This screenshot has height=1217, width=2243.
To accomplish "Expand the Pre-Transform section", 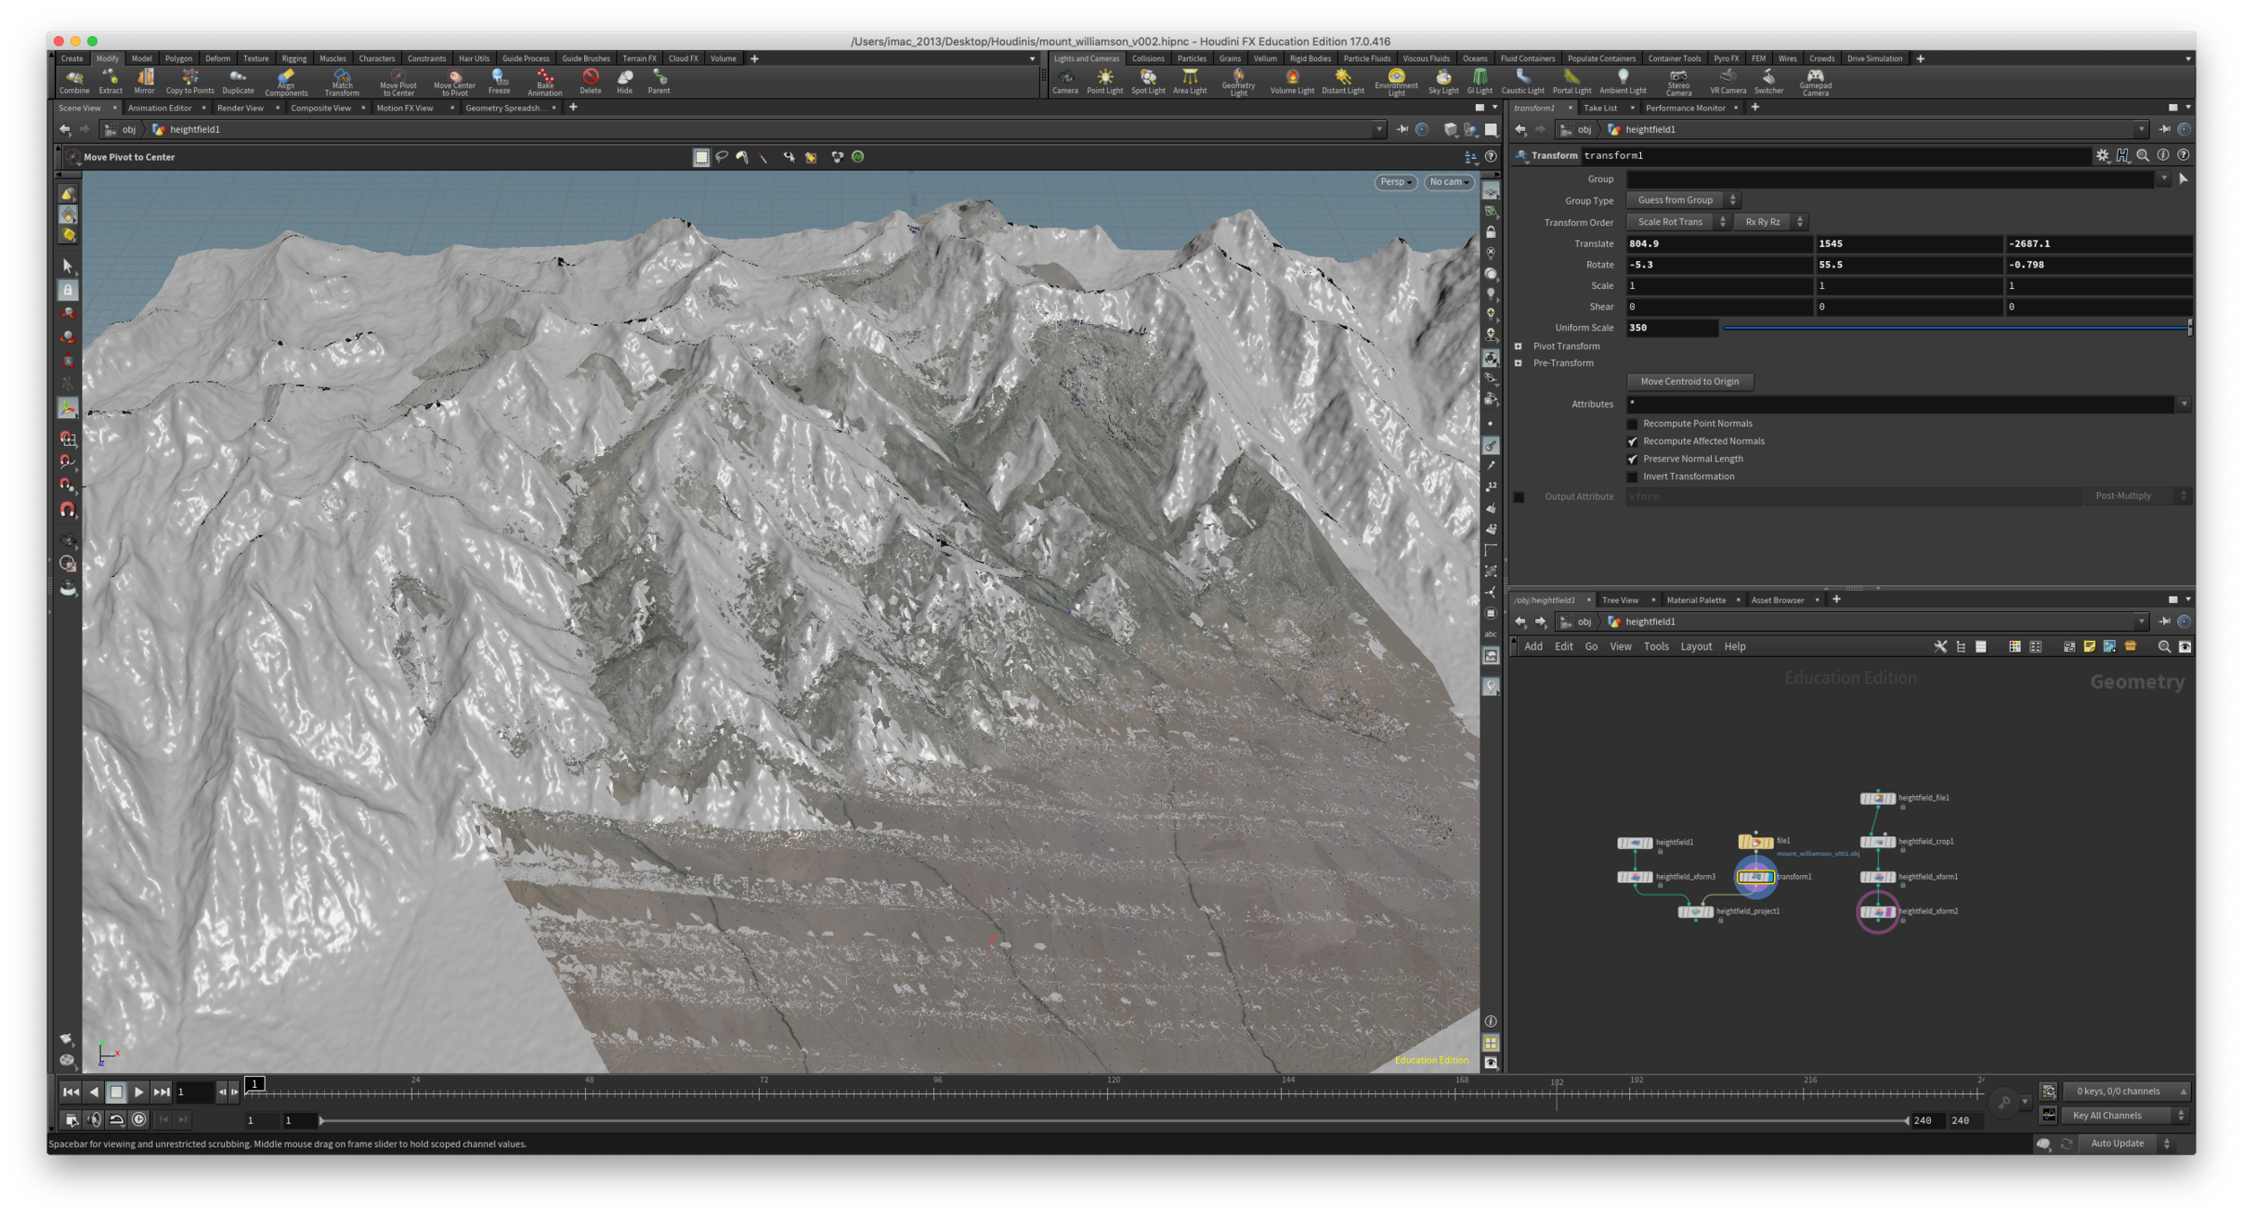I will click(1518, 363).
